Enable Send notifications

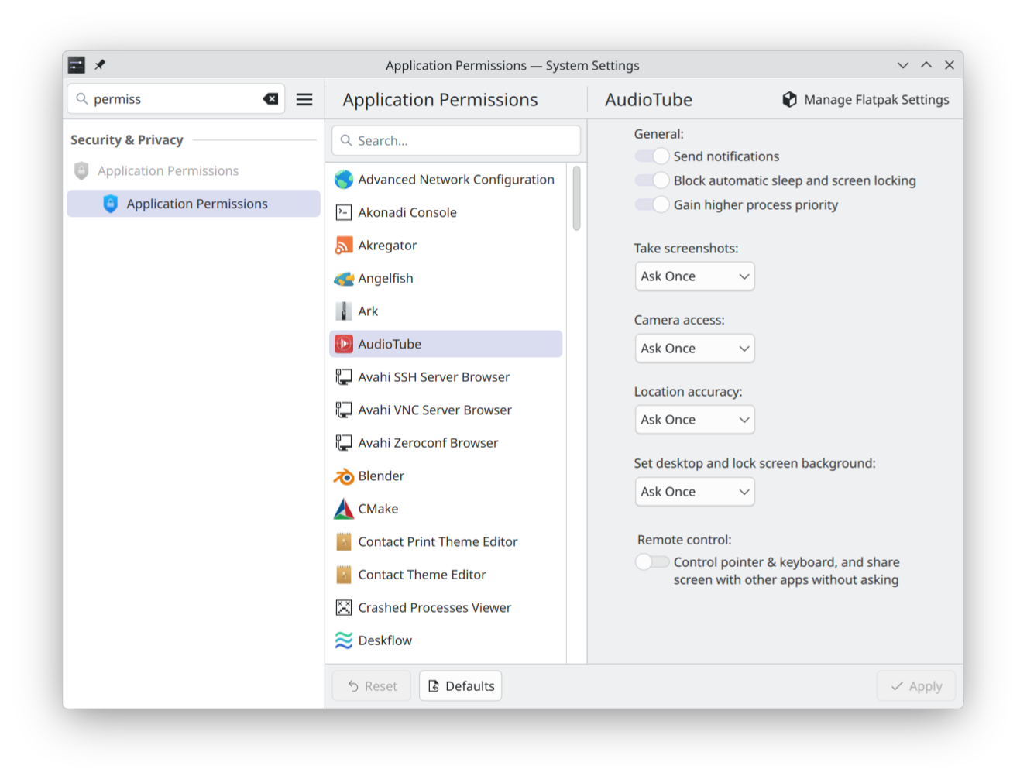point(651,156)
